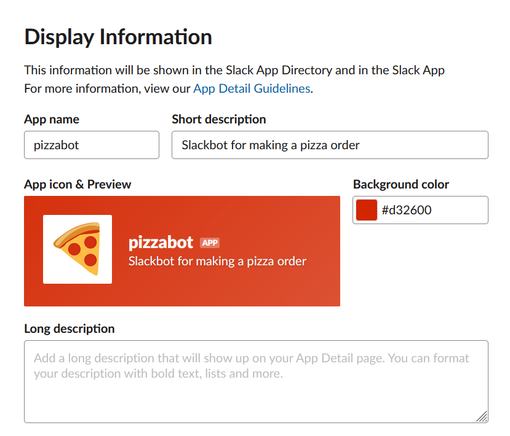510x436 pixels.
Task: Click the red color square beside hex code
Action: (x=366, y=209)
